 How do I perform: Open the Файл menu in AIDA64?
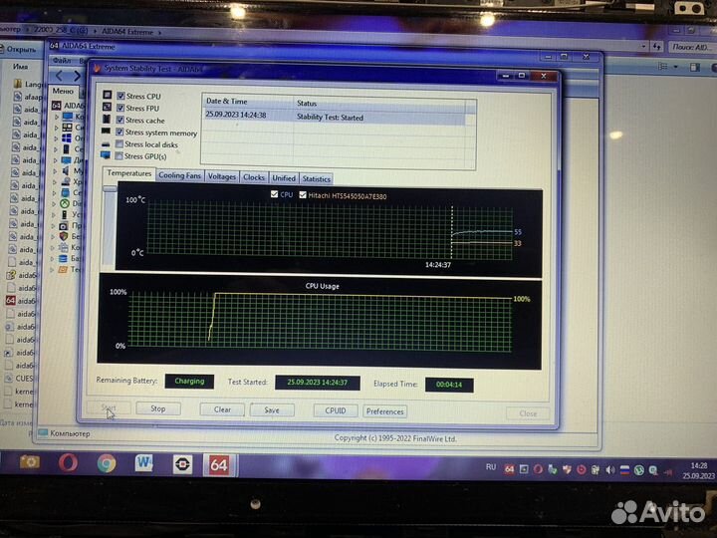tap(61, 60)
